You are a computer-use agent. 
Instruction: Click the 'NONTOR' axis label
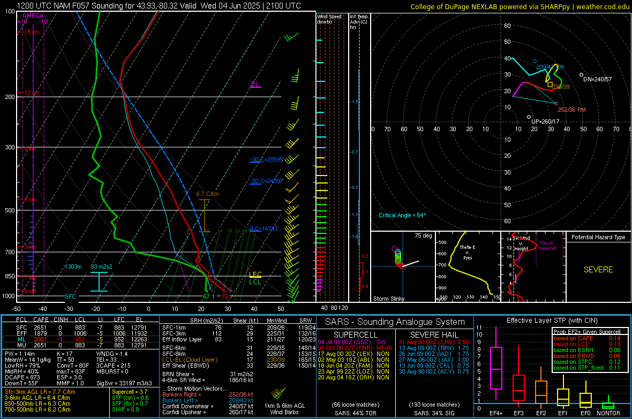click(x=608, y=413)
